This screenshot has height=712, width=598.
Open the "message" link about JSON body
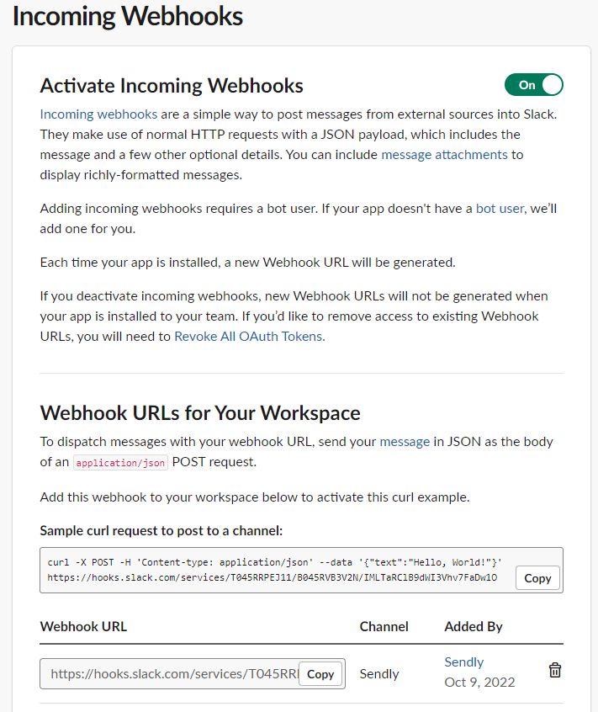point(405,441)
